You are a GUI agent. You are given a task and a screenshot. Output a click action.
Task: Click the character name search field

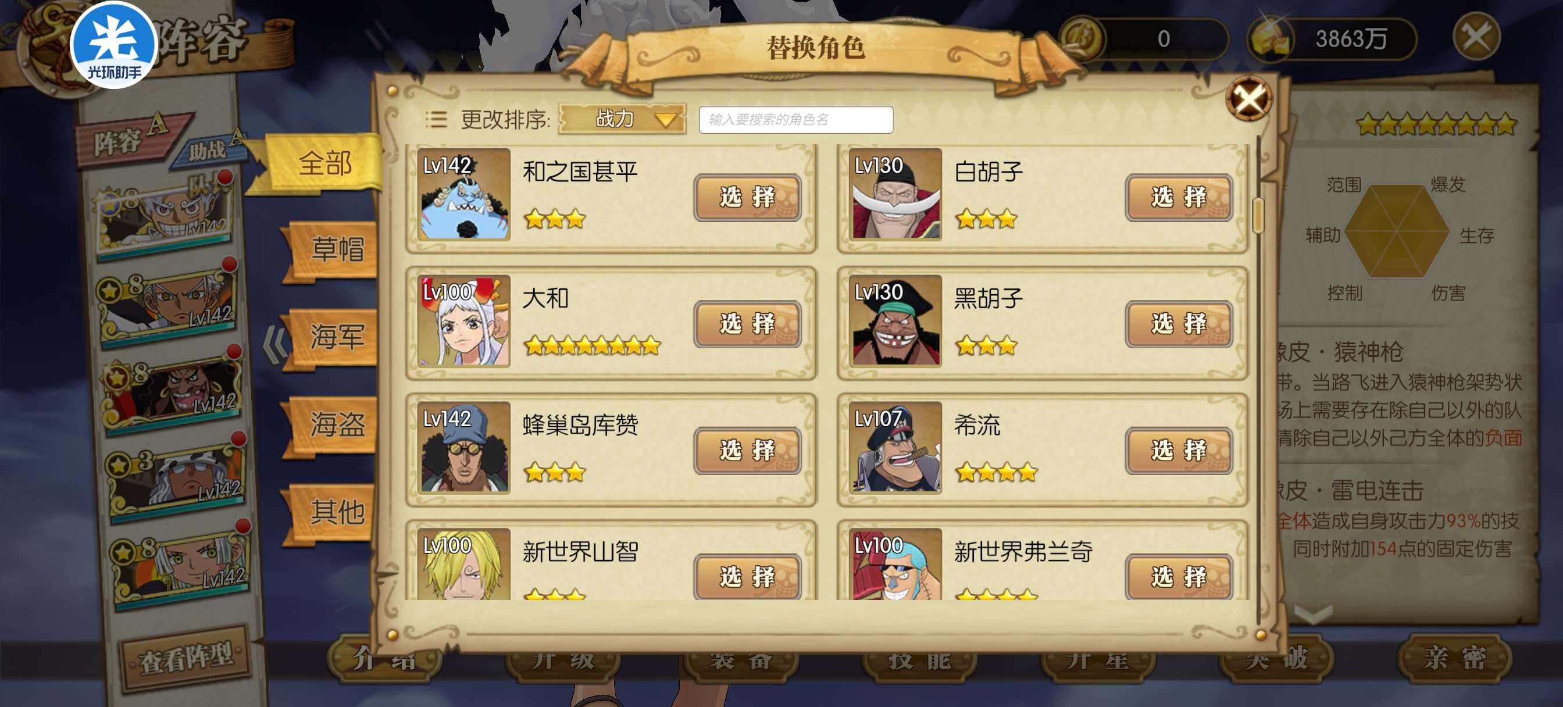click(x=795, y=120)
